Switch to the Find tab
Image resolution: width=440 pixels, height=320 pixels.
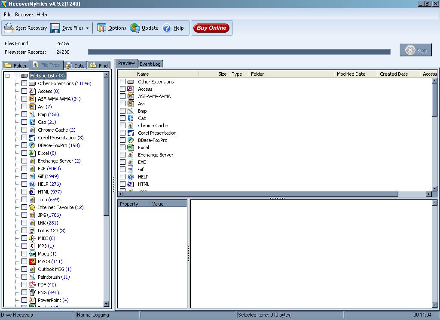pyautogui.click(x=99, y=65)
